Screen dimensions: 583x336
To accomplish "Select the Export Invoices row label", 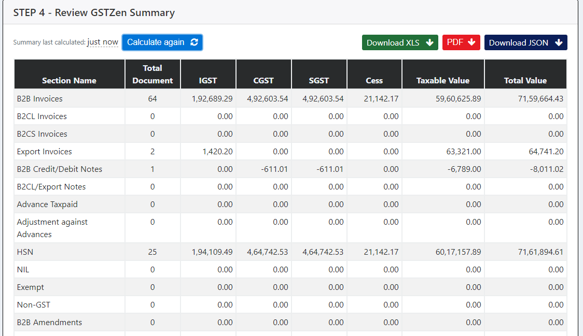I will [45, 152].
